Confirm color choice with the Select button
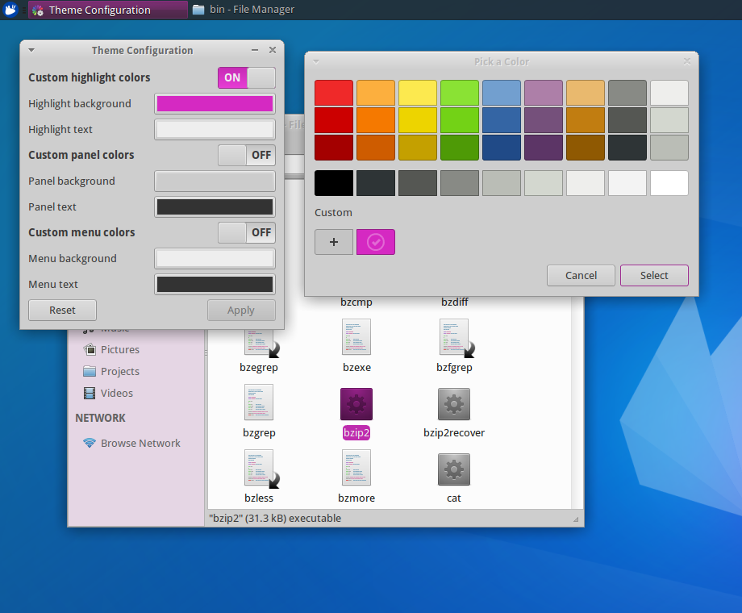 tap(653, 275)
